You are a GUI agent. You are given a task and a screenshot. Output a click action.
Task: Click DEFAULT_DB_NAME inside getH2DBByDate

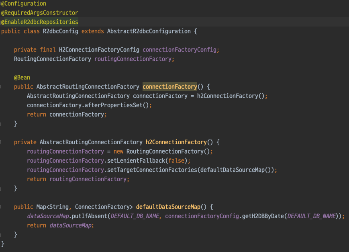pyautogui.click(x=311, y=216)
